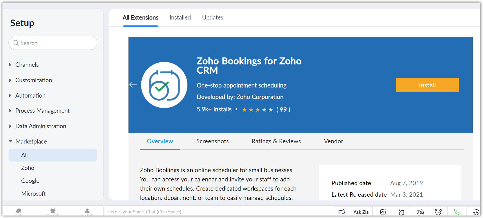Click the orange Install button
This screenshot has height=218, width=483.
click(x=427, y=85)
